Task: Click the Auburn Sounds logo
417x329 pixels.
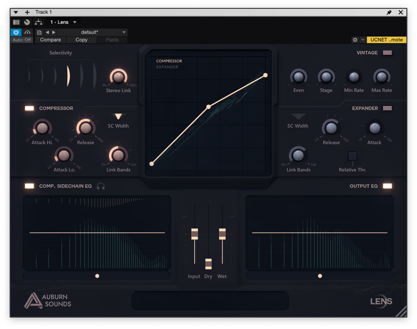Action: point(48,300)
